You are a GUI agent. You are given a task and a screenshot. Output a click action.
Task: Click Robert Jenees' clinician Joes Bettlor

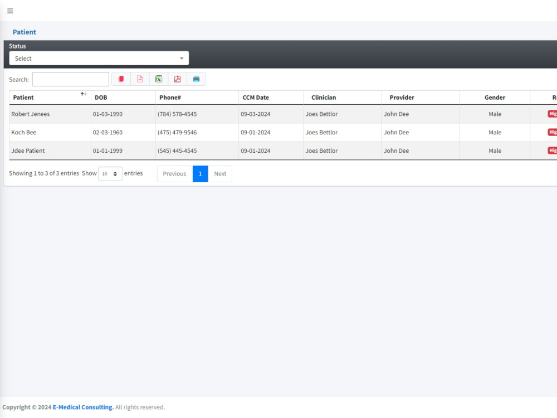[321, 114]
